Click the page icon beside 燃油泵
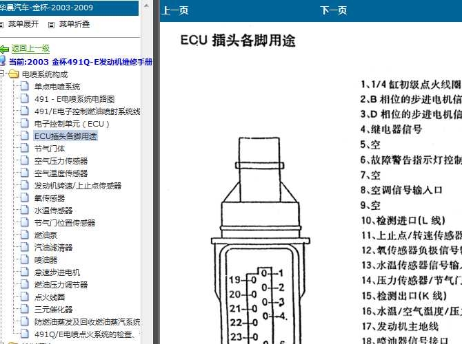Viewport: 462px width, 344px height. click(x=25, y=235)
